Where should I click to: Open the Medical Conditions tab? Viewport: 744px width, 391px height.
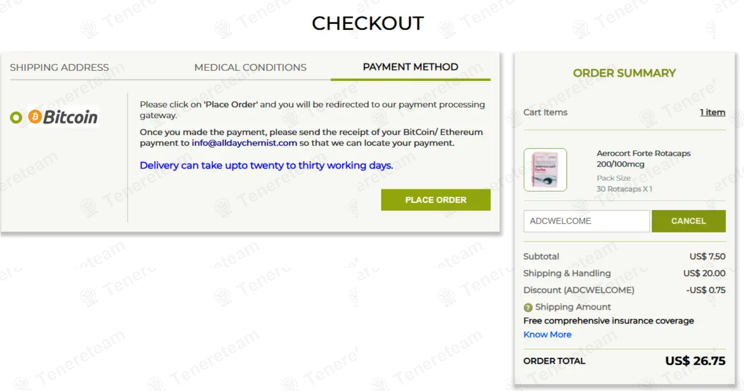tap(250, 67)
